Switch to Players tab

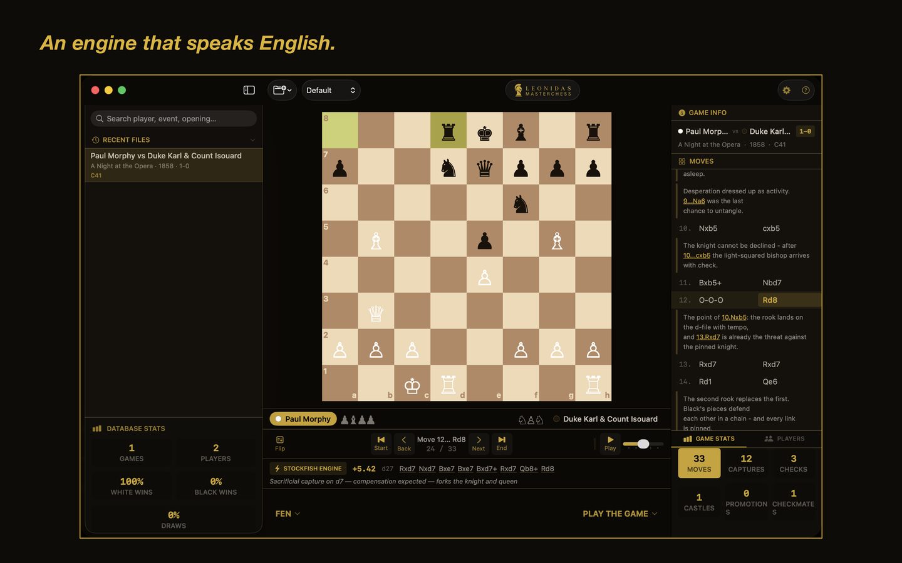784,439
